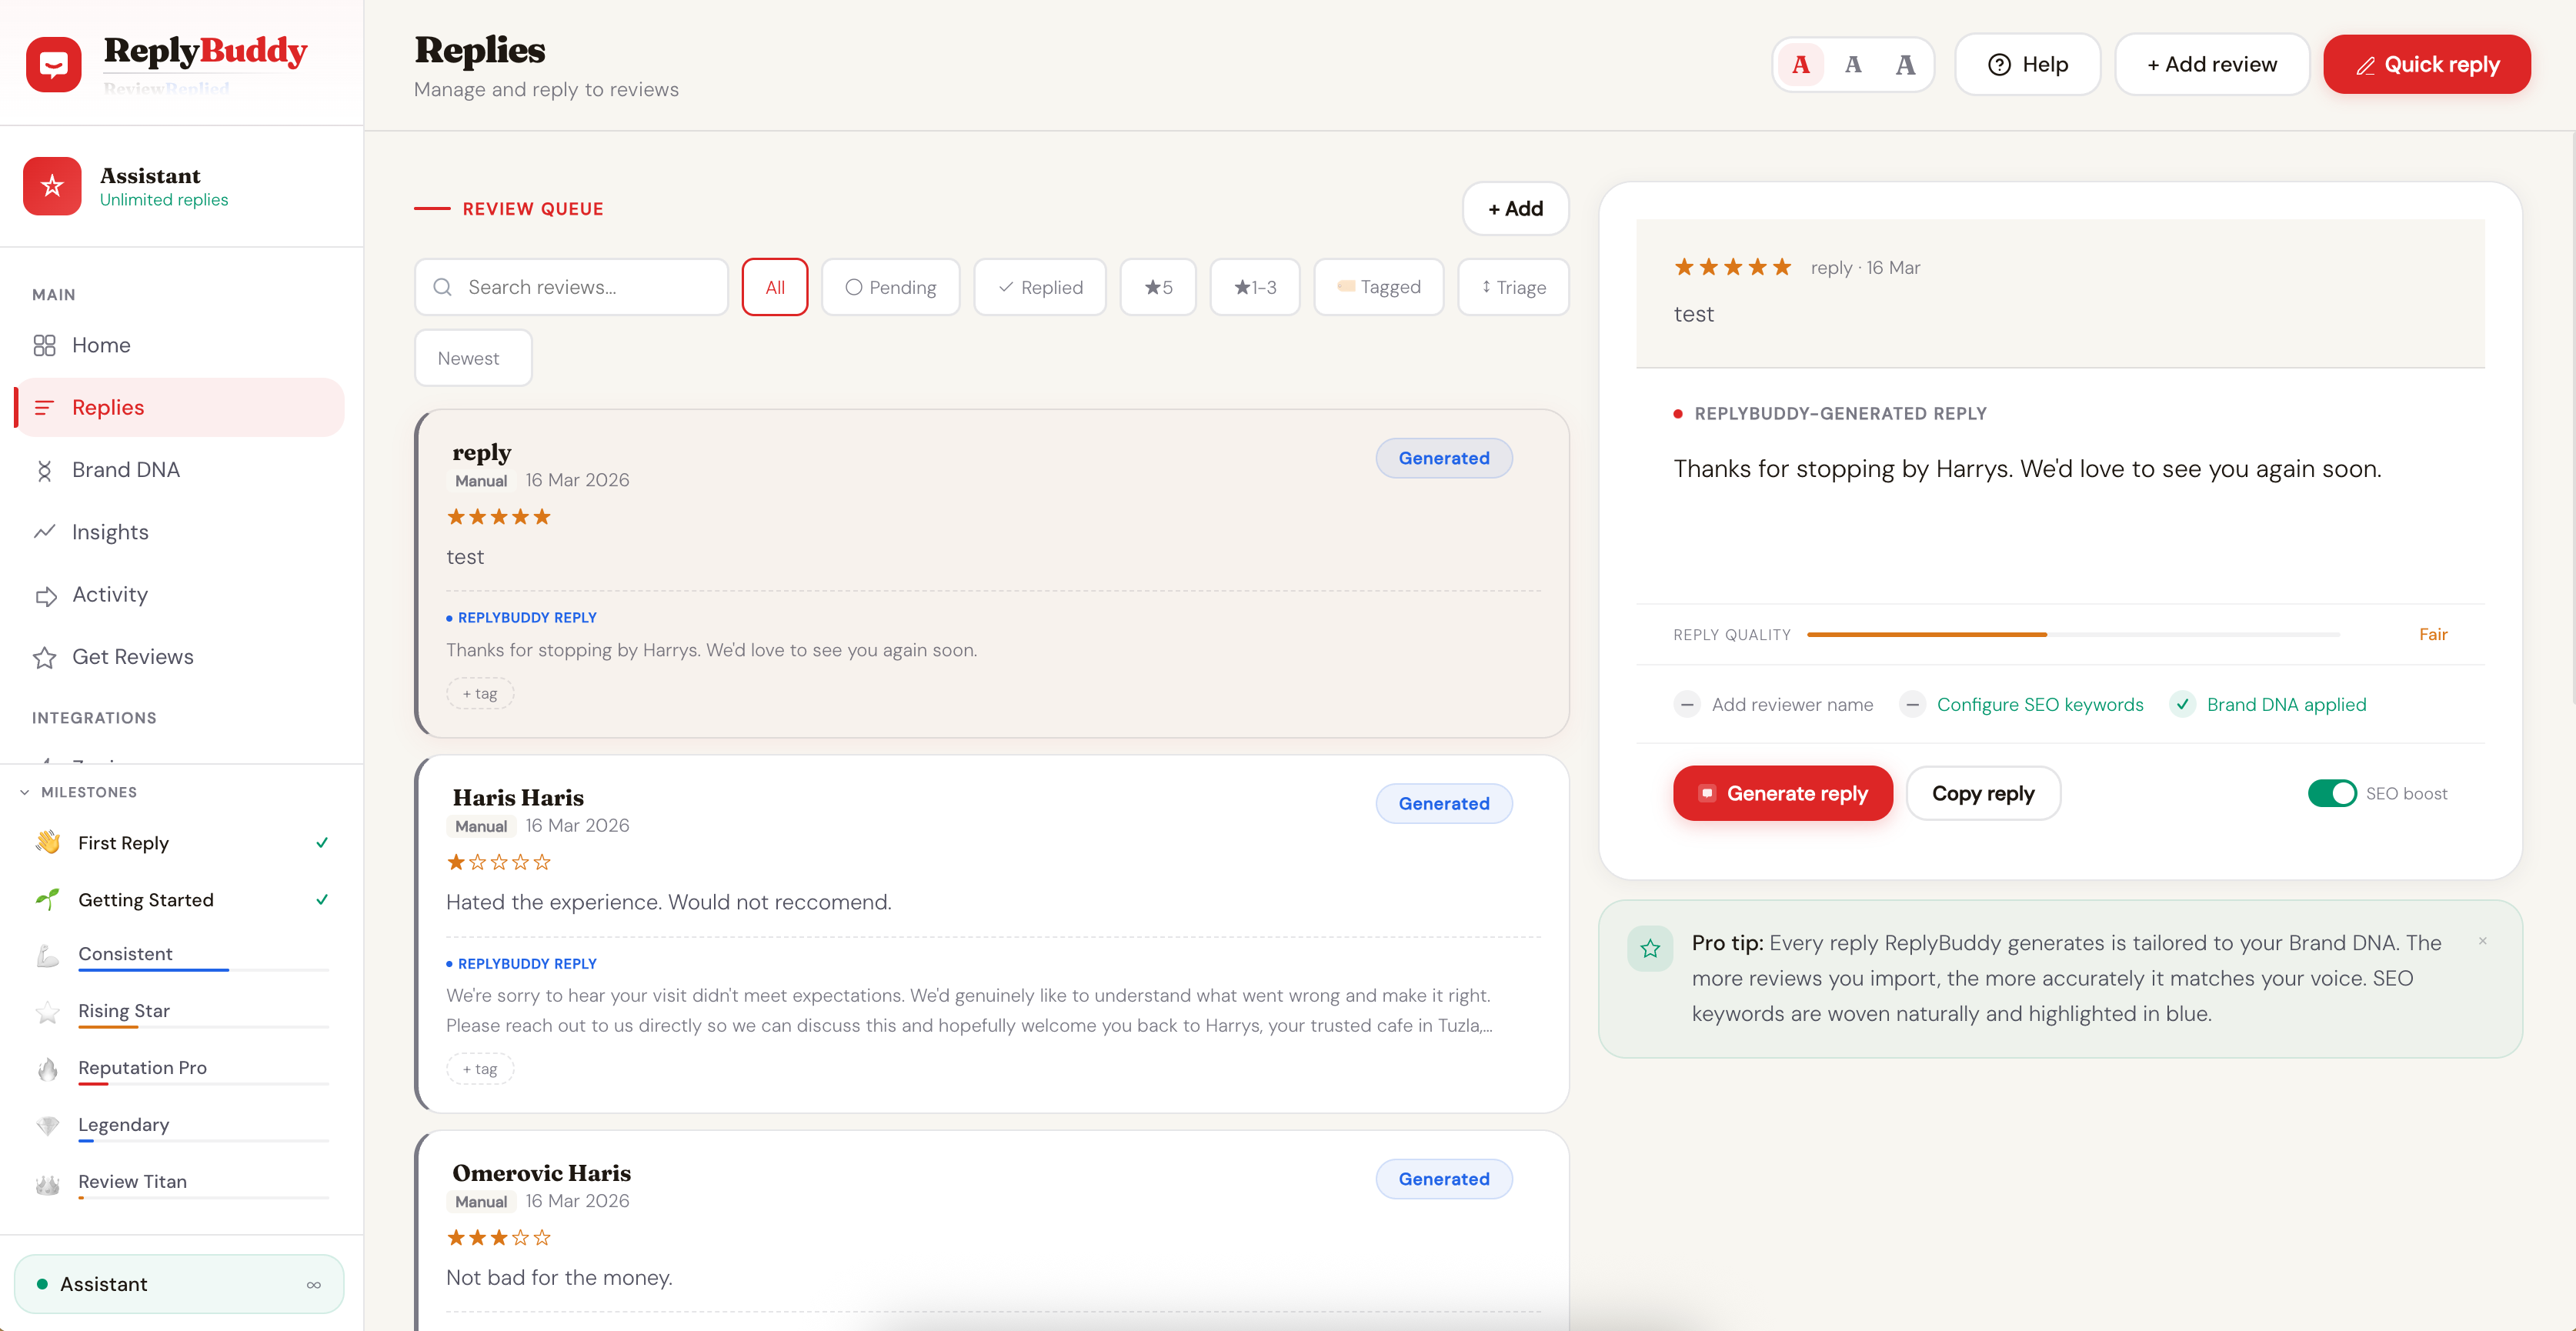Open Brand DNA helix icon
This screenshot has height=1331, width=2576.
pos(44,470)
